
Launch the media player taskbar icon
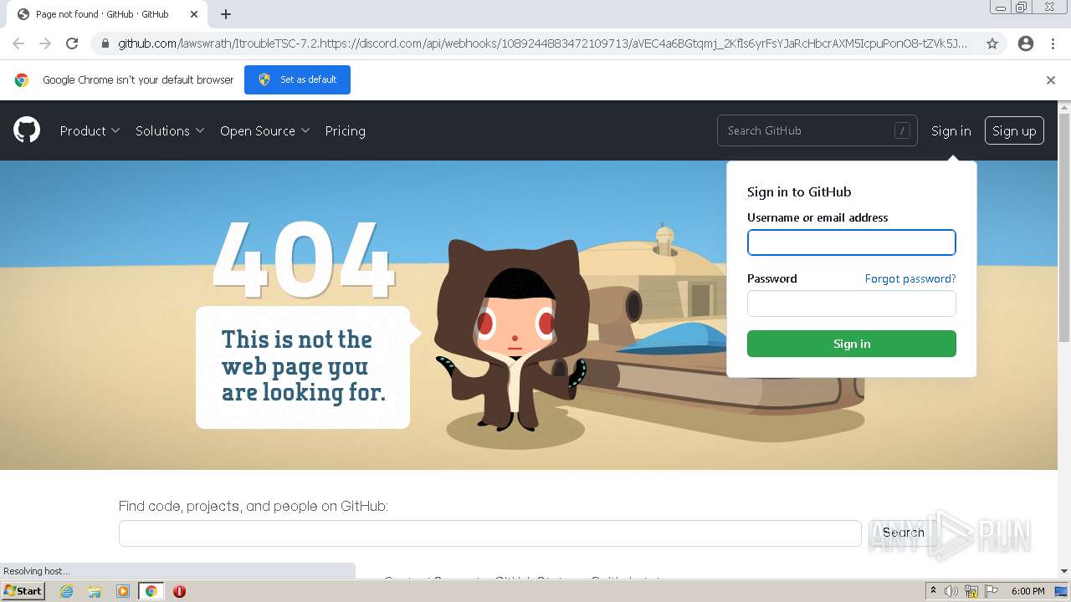tap(123, 591)
